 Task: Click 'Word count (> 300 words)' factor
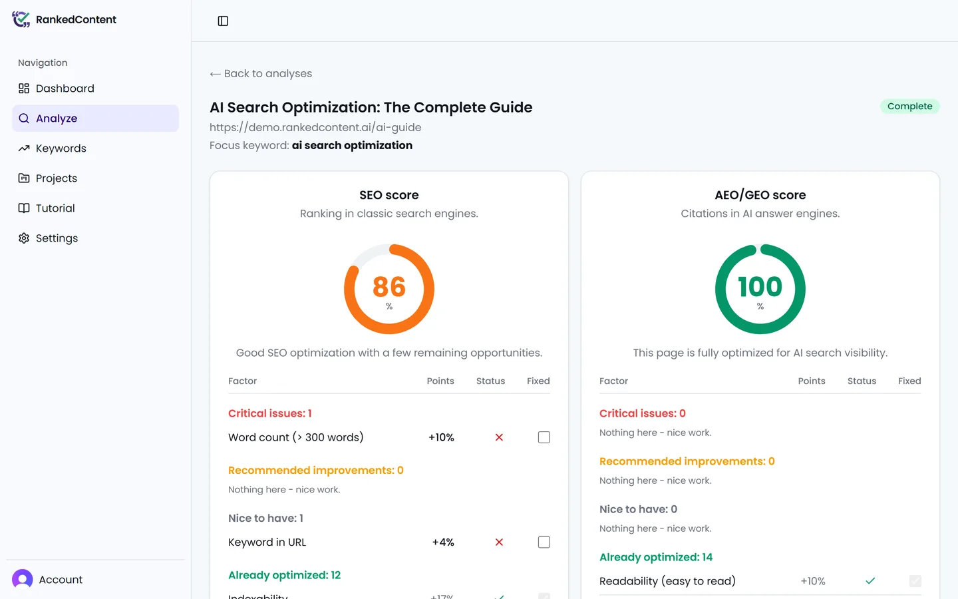[x=296, y=437]
